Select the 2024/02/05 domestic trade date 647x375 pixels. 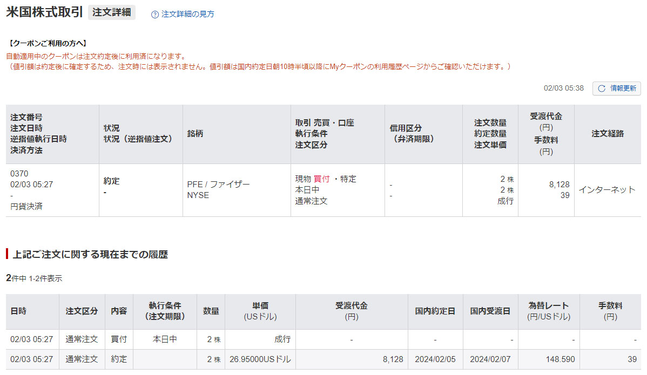pyautogui.click(x=435, y=359)
